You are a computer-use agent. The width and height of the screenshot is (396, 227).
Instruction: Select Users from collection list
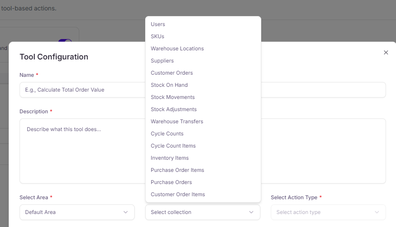(158, 24)
